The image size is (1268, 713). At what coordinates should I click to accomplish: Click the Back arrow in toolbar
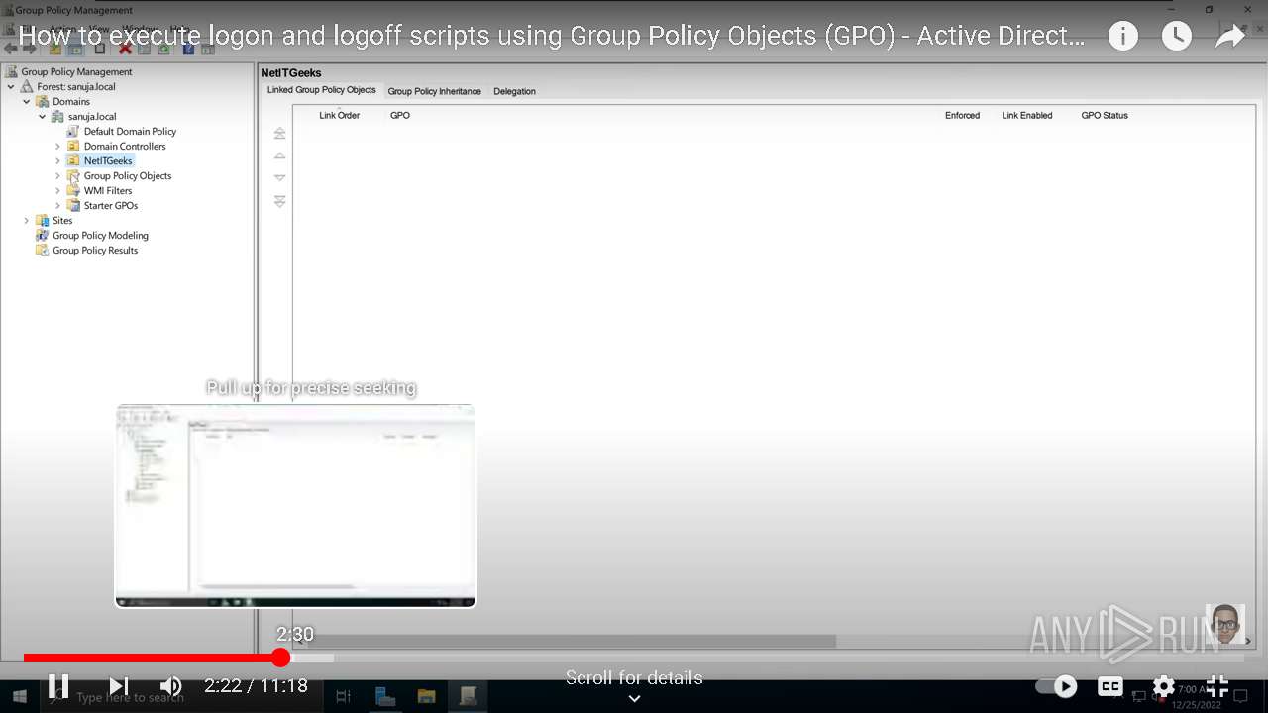tap(11, 49)
